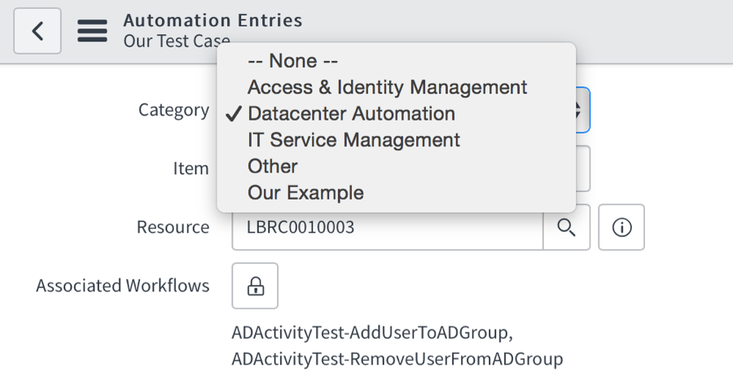Click the Resource field label
The width and height of the screenshot is (733, 390).
point(173,227)
